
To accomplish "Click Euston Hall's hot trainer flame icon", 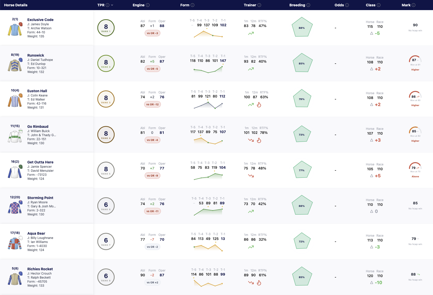I will point(259,105).
